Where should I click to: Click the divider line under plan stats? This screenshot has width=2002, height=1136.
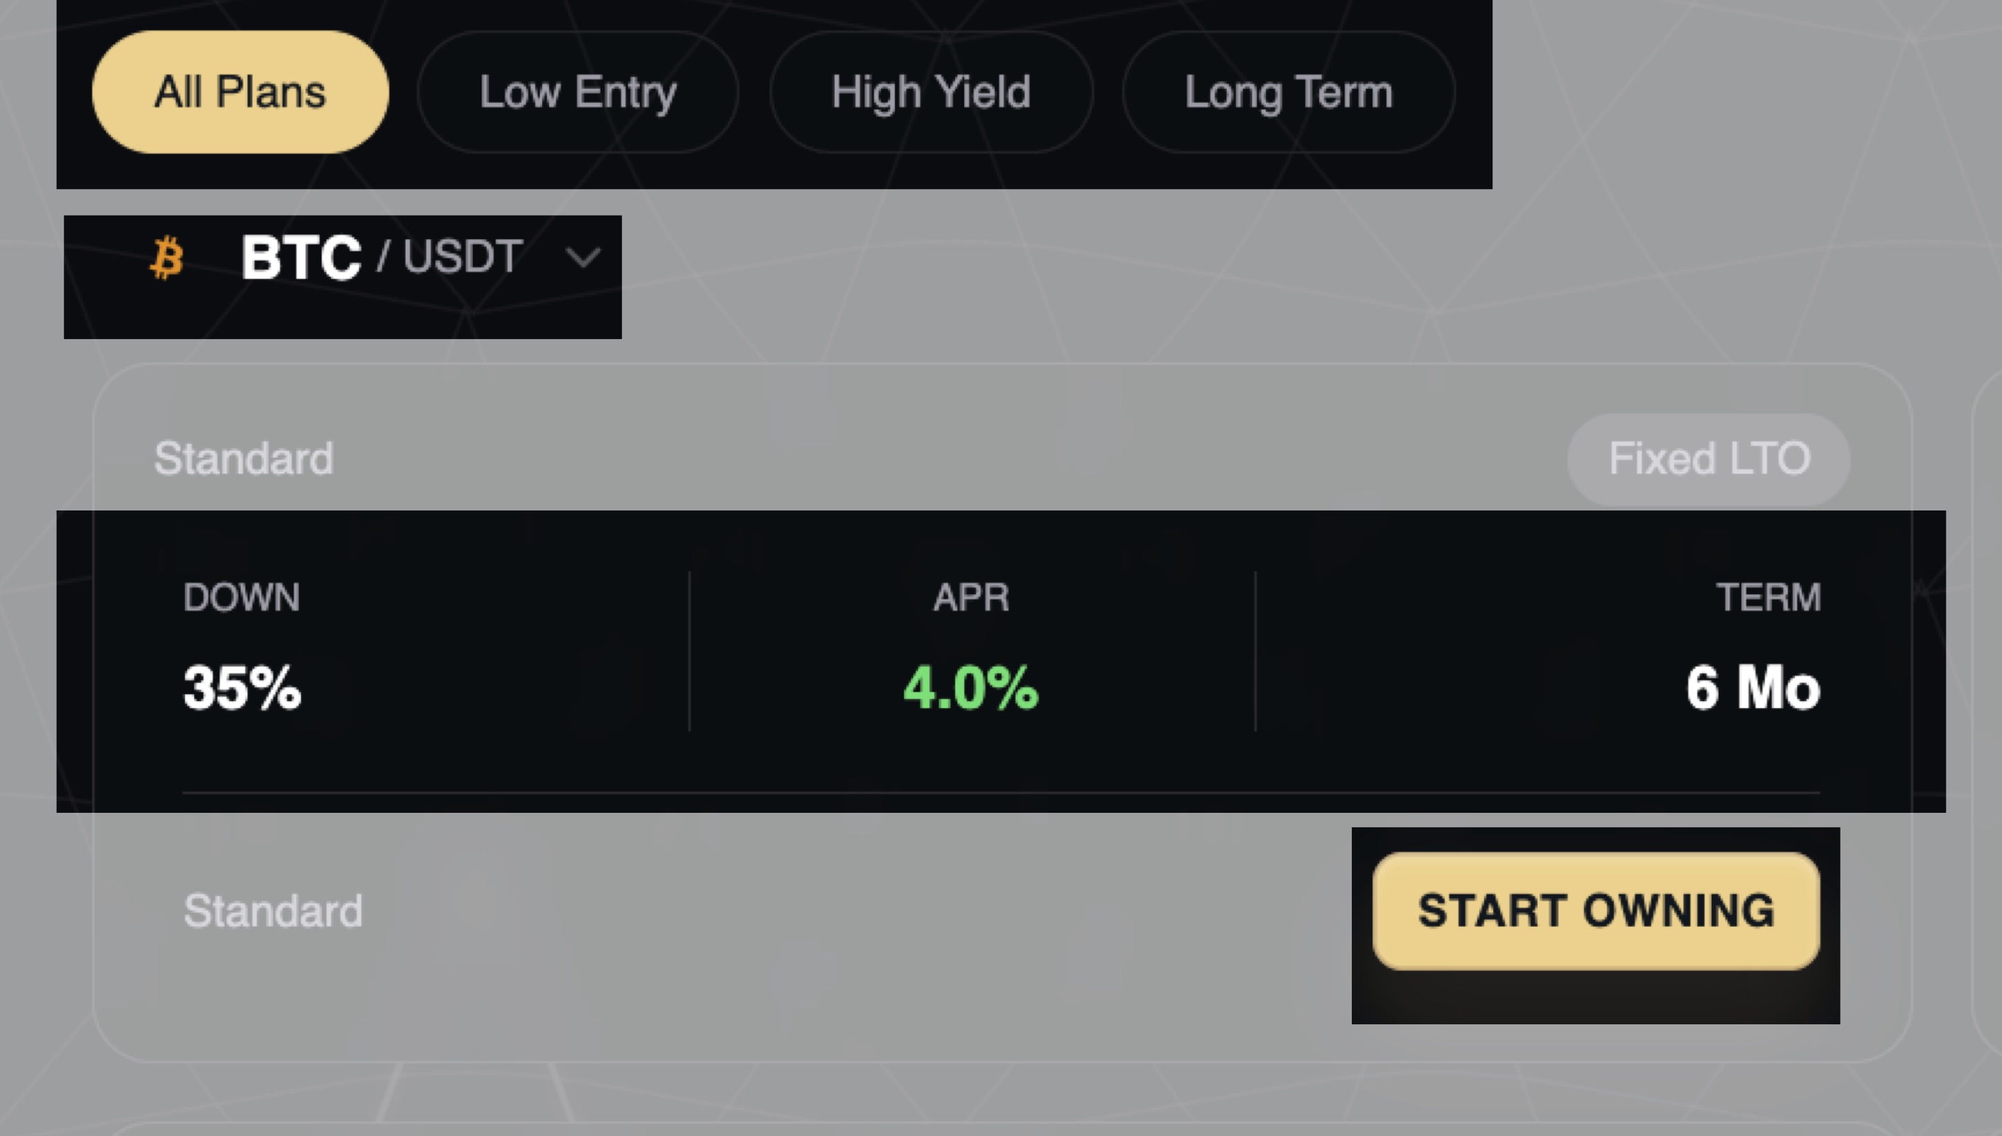tap(1000, 793)
